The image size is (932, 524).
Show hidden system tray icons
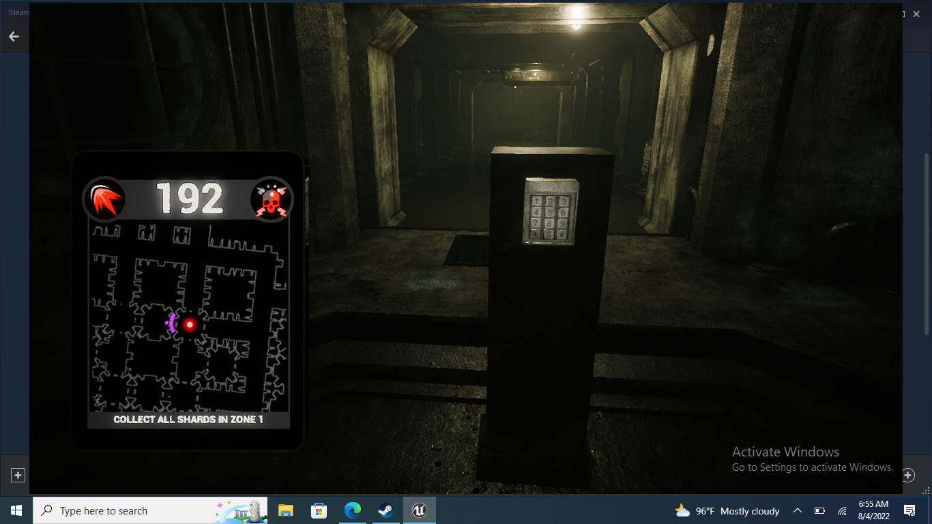[x=797, y=510]
